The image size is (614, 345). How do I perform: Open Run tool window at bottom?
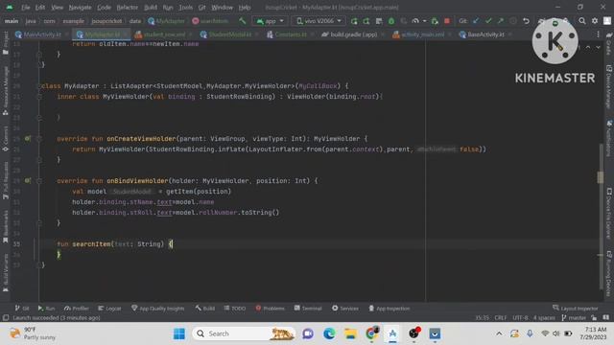point(47,309)
